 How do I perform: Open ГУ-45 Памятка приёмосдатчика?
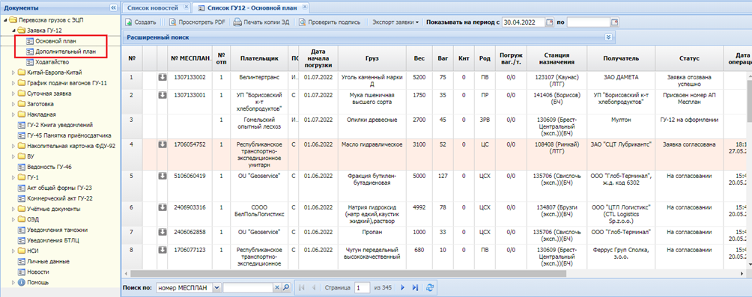(69, 135)
